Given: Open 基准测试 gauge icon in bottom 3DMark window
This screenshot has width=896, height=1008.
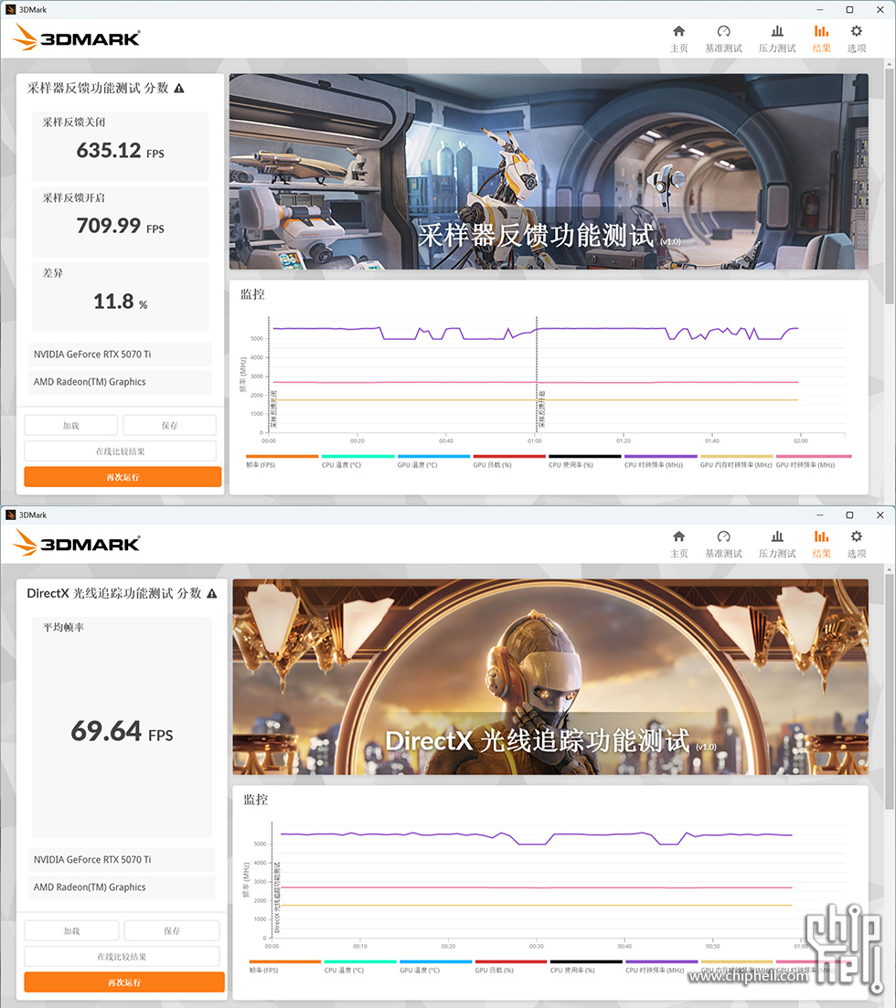Looking at the screenshot, I should [x=723, y=544].
